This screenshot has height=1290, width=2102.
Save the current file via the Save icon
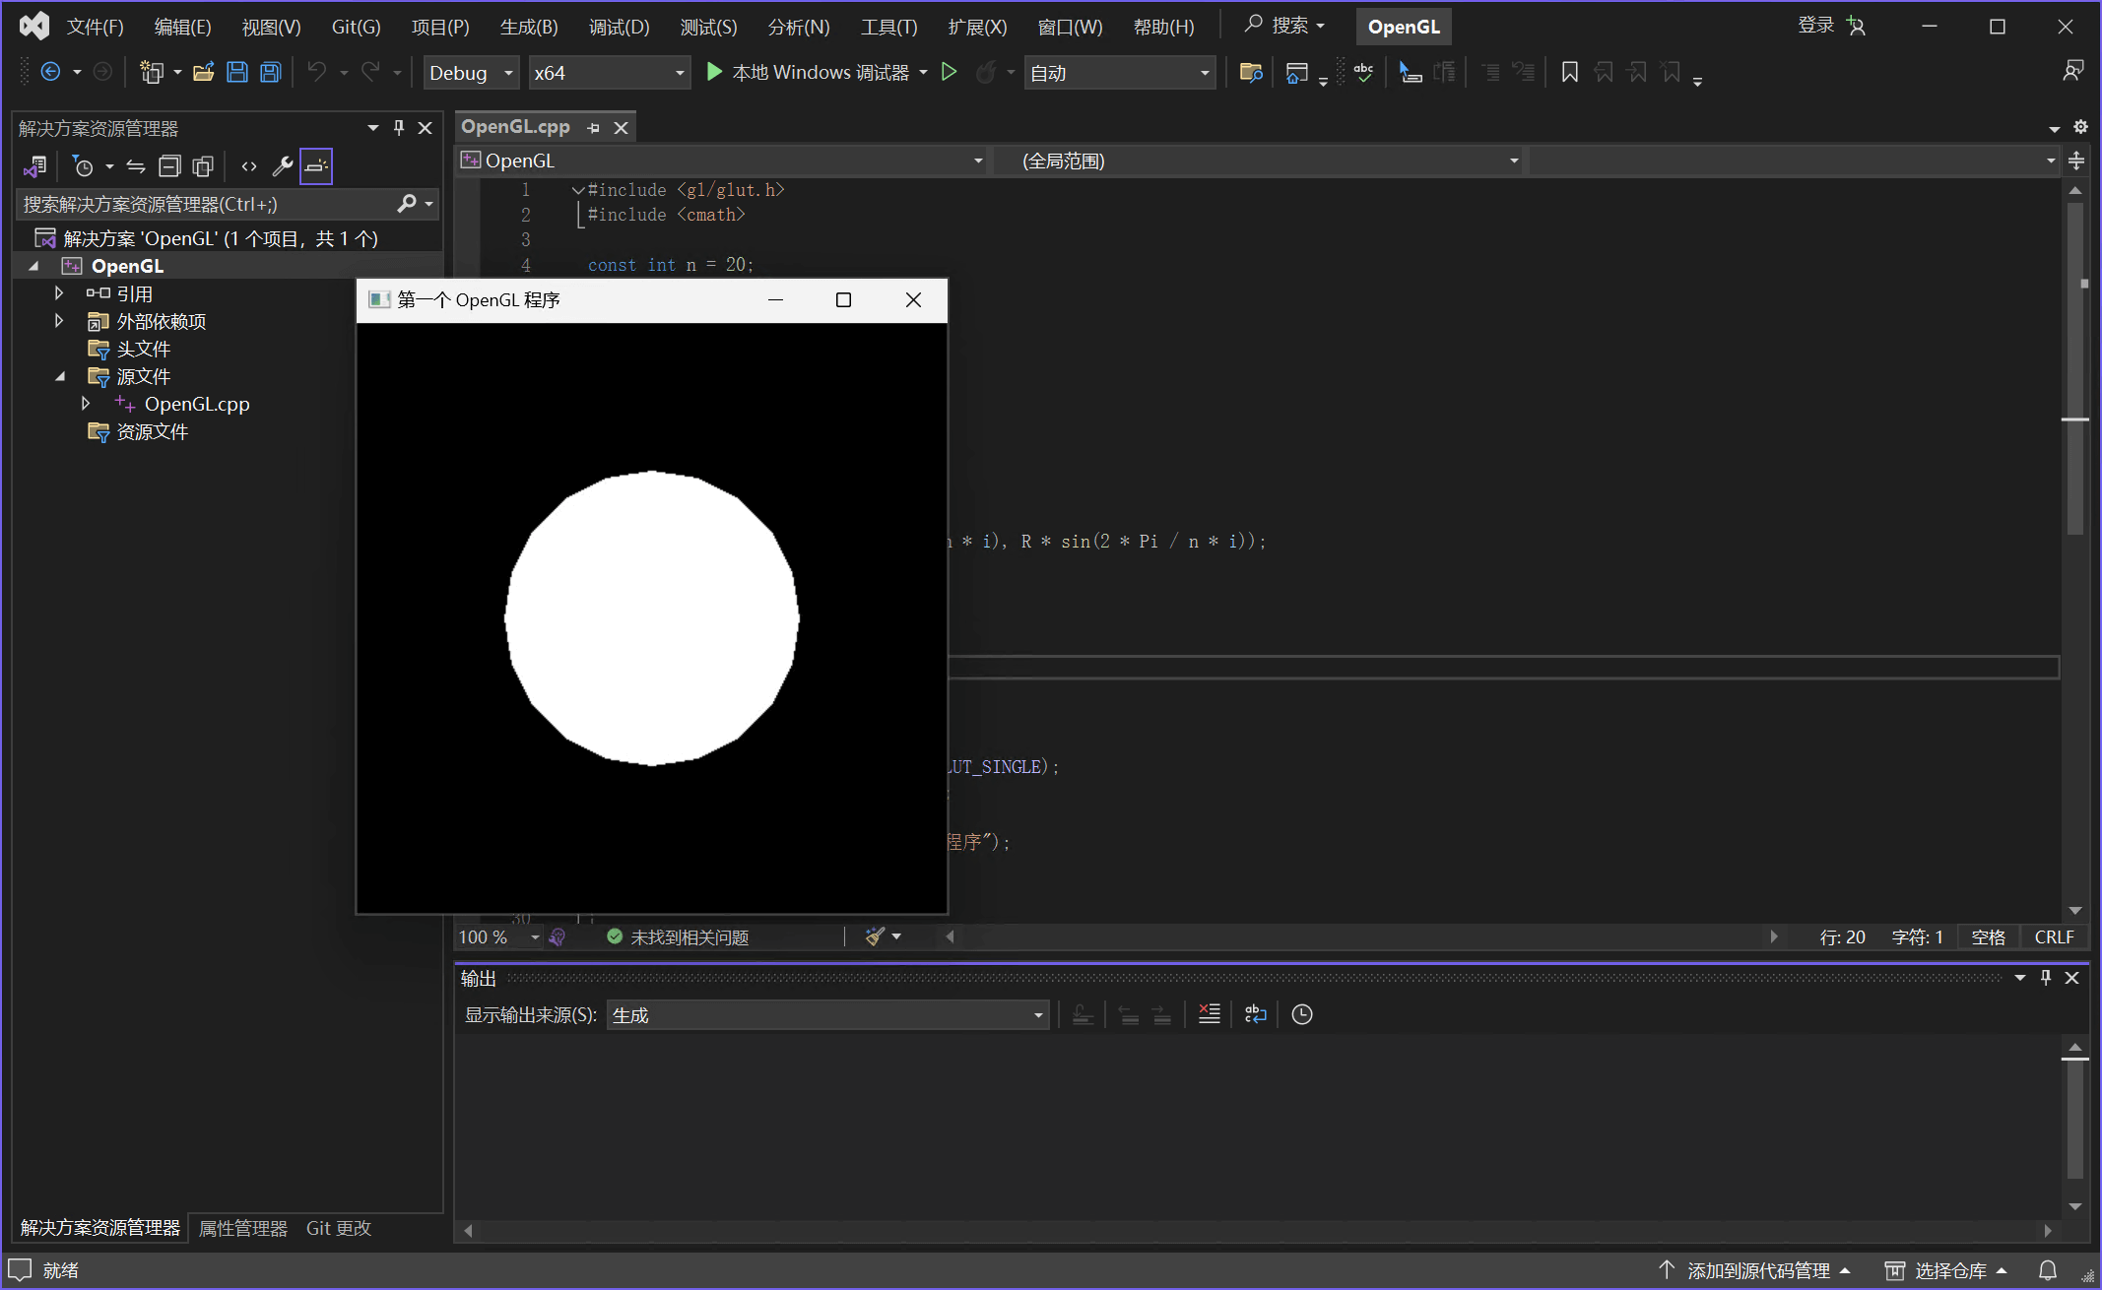click(x=237, y=72)
